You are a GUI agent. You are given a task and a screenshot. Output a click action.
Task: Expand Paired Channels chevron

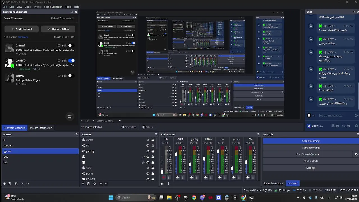pos(73,18)
